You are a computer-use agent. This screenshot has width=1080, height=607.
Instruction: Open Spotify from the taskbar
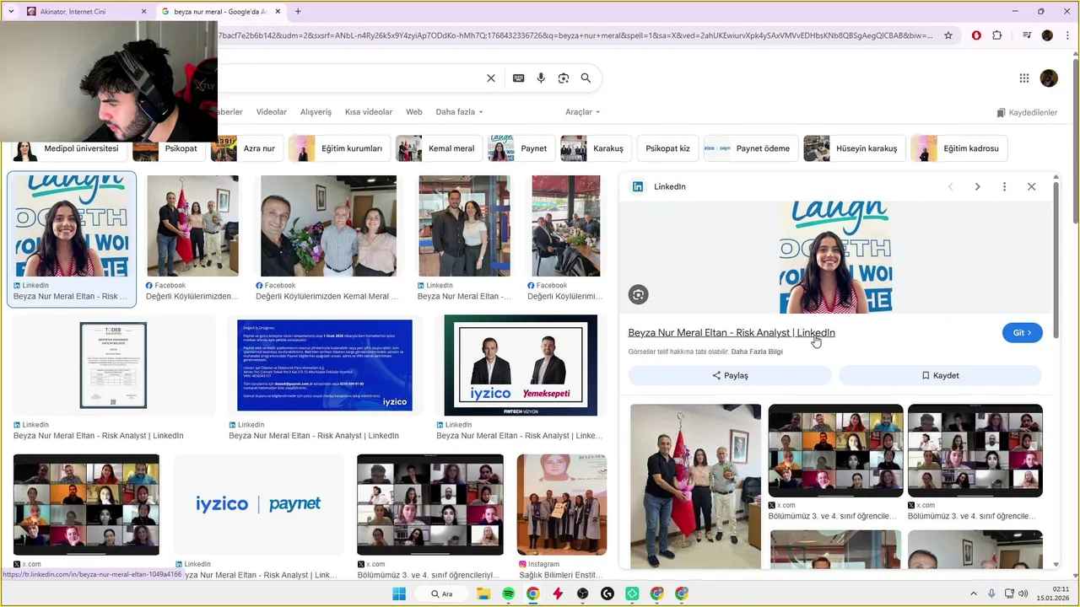point(509,594)
